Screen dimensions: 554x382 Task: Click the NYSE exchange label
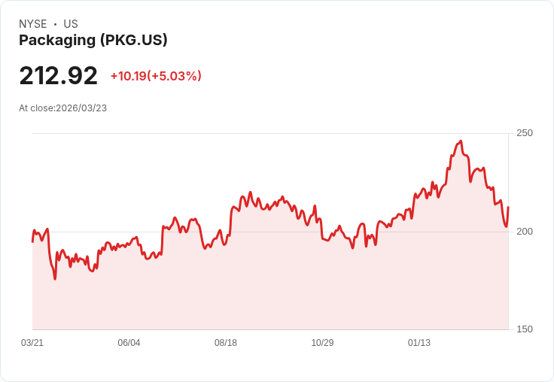(33, 24)
